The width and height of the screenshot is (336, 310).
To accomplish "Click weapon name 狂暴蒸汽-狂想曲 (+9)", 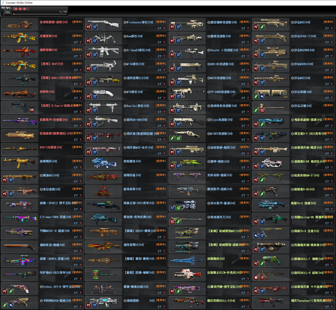I will click(54, 119).
